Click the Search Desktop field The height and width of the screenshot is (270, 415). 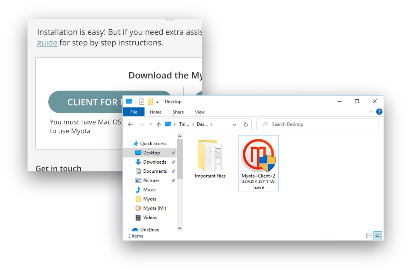coord(317,124)
